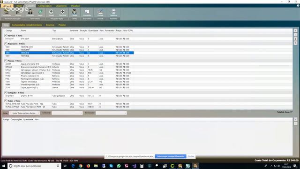Image resolution: width=300 pixels, height=169 pixels.
Task: Sort by the Valor TOTAL column header
Action: pos(128,31)
